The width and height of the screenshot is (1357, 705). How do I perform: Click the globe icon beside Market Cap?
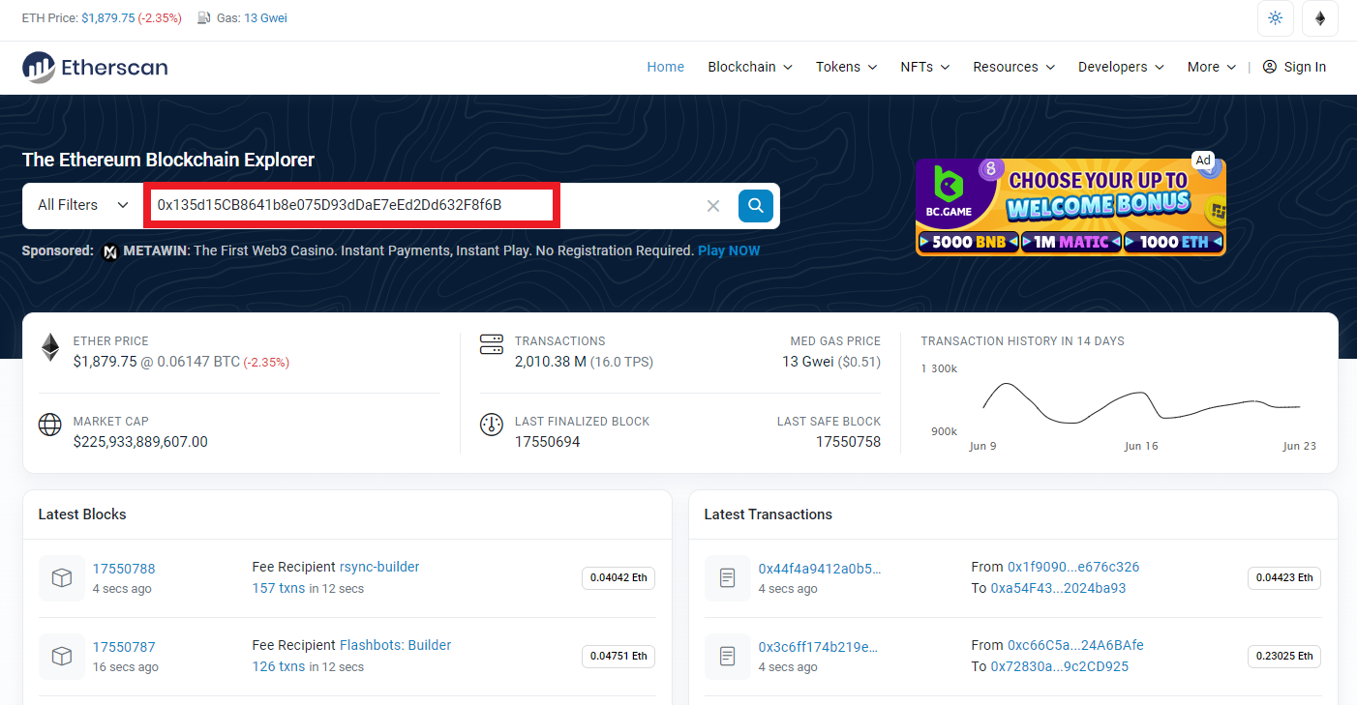point(50,425)
